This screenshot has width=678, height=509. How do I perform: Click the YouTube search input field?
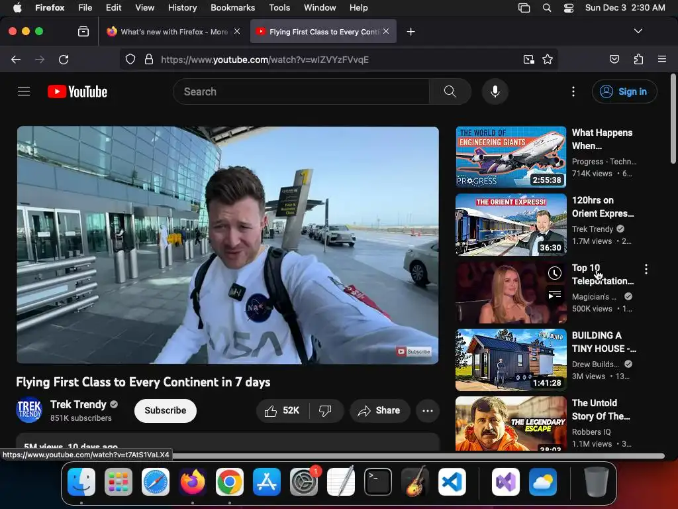[x=301, y=91]
